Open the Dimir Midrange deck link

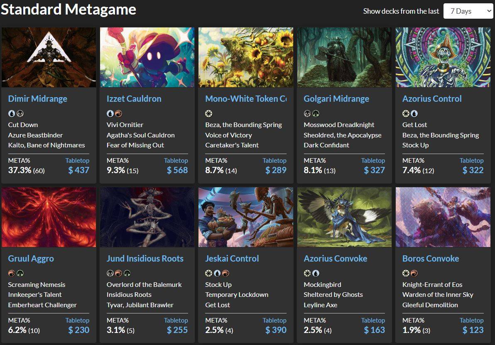37,99
